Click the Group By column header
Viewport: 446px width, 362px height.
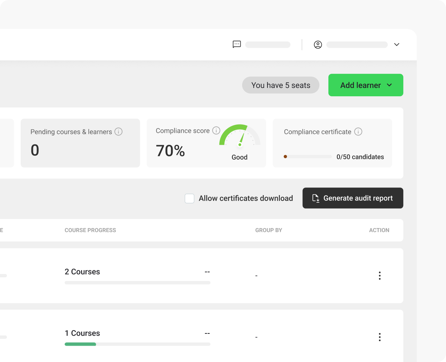(x=269, y=230)
